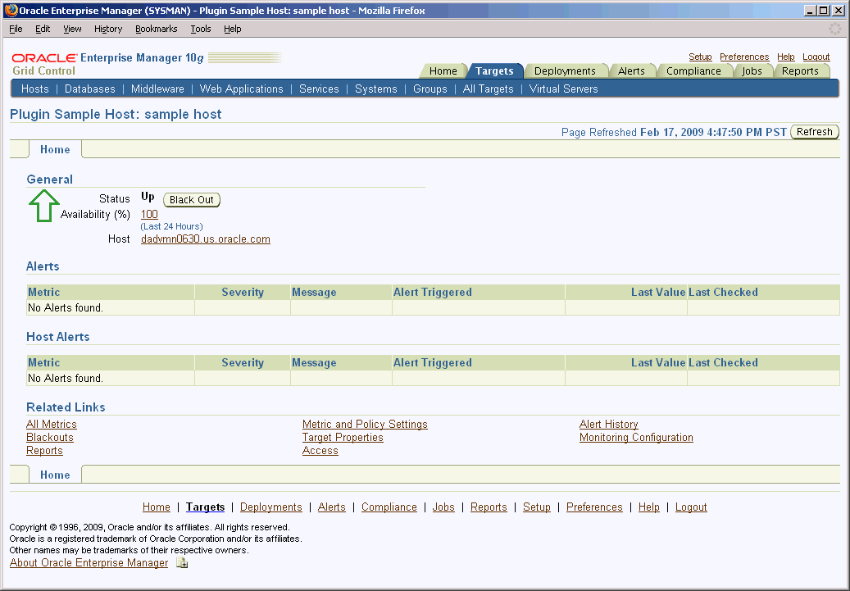The width and height of the screenshot is (850, 591).
Task: Click the page refreshed timestamp text
Action: pyautogui.click(x=713, y=132)
